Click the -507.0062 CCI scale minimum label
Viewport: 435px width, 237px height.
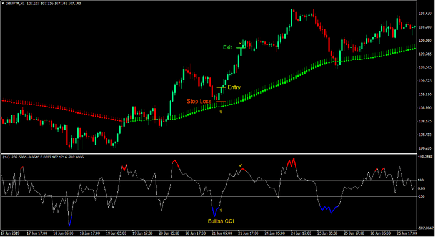pos(426,228)
